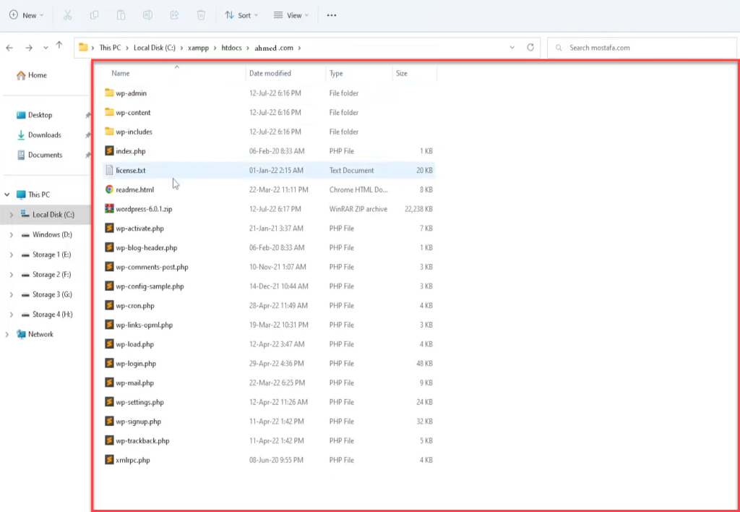The height and width of the screenshot is (512, 740).
Task: Click the Delete trash icon
Action: coord(201,15)
